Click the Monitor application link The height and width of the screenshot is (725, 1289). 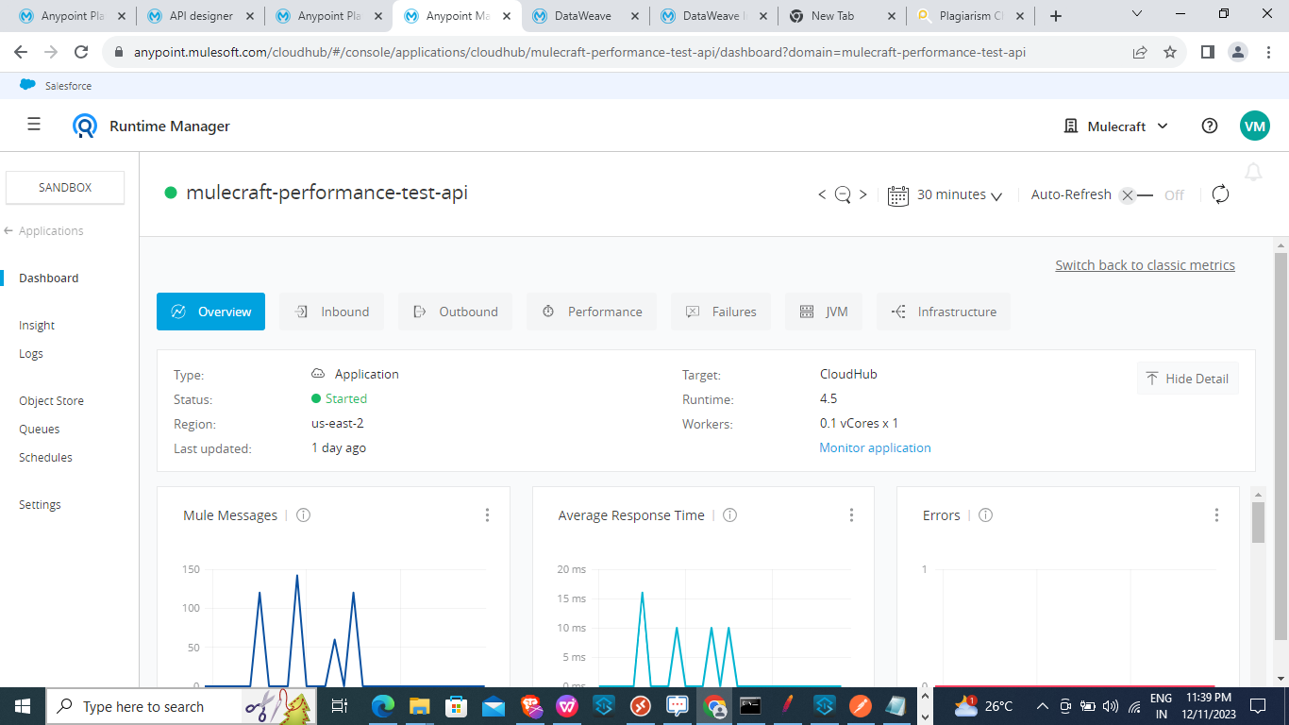(875, 448)
